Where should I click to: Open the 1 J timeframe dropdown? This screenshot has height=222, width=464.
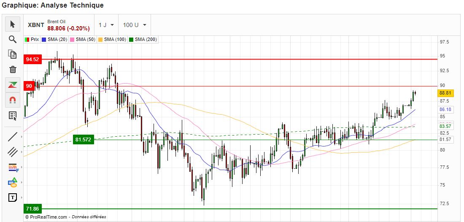coord(105,25)
